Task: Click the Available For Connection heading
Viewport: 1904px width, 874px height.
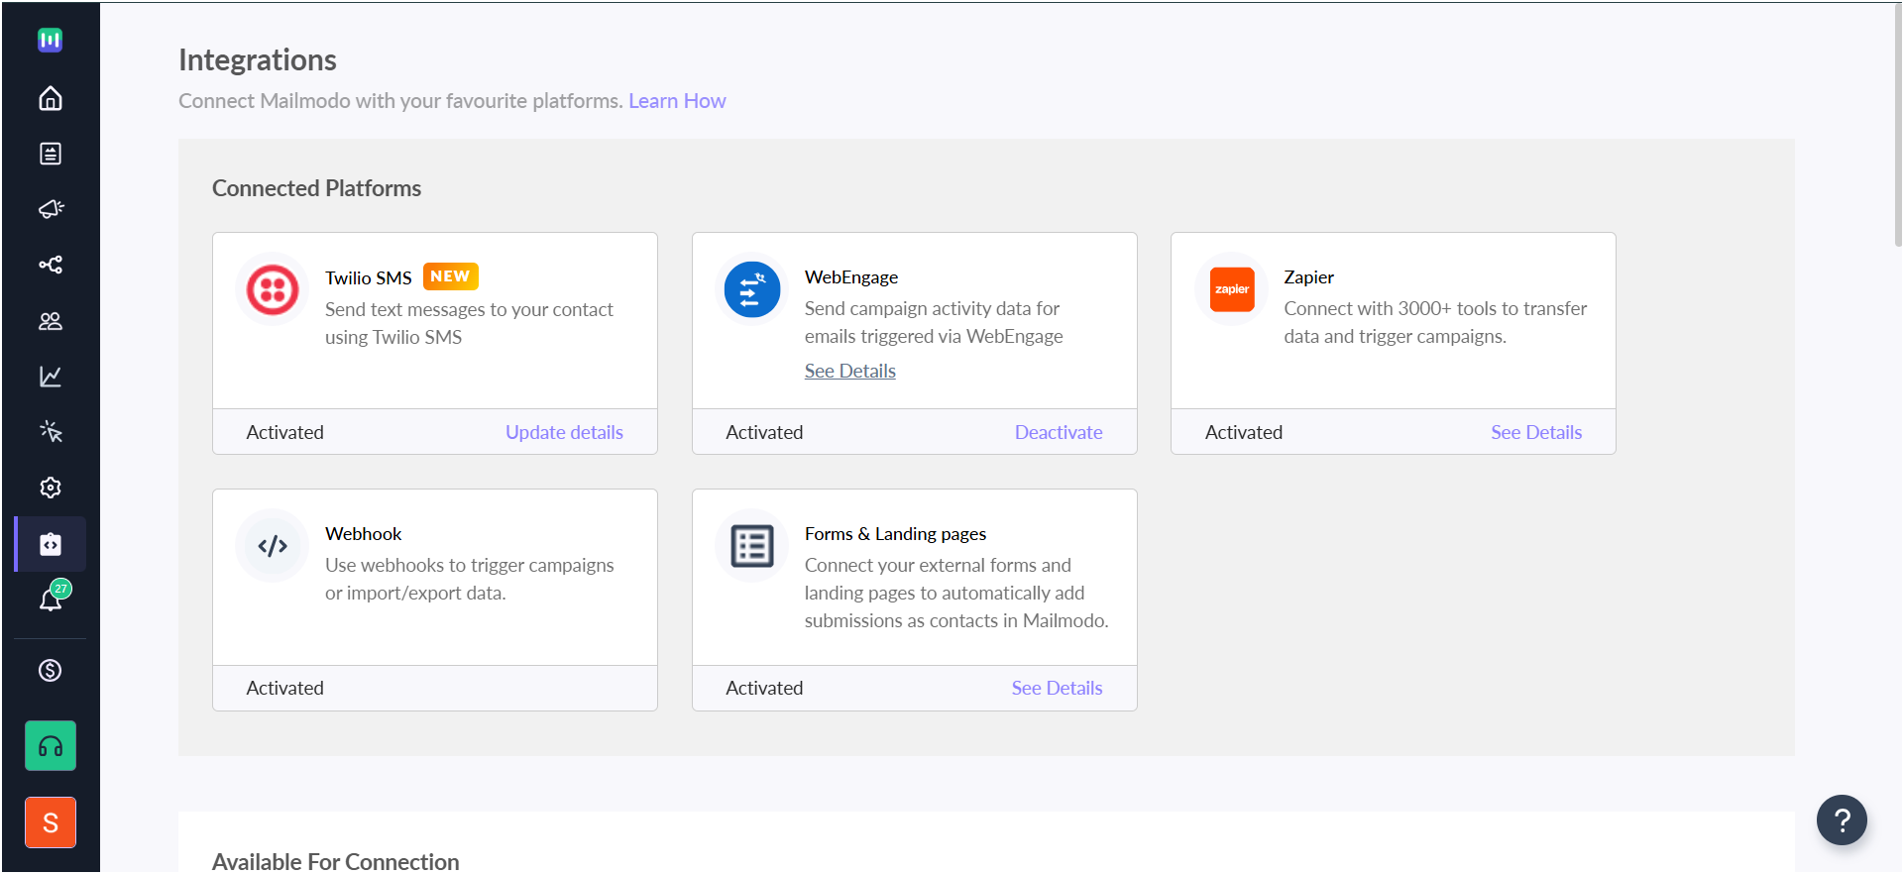Action: coord(335,861)
